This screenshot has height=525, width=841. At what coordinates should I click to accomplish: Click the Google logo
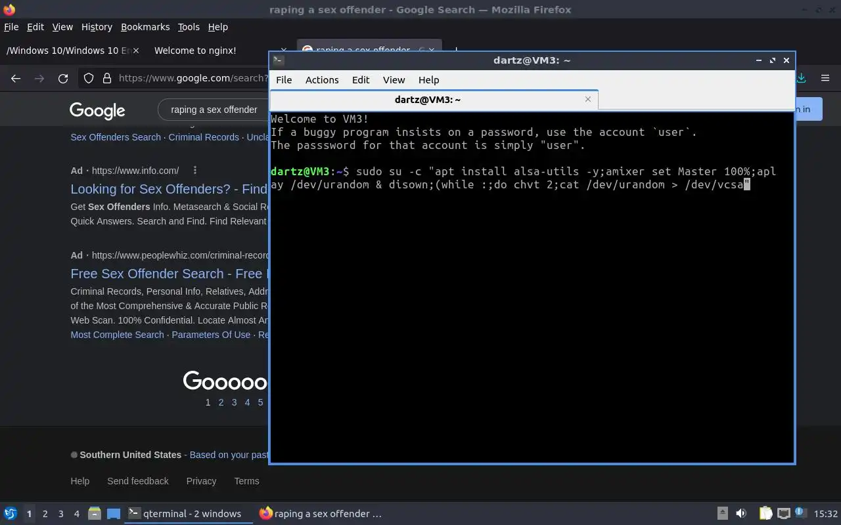pos(97,110)
